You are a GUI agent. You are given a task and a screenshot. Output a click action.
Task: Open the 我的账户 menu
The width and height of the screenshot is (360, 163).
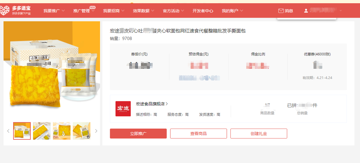point(232,11)
